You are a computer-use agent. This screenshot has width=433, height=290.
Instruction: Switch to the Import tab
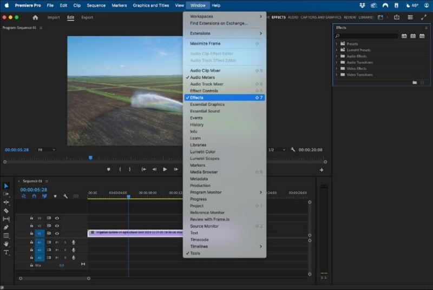click(53, 17)
